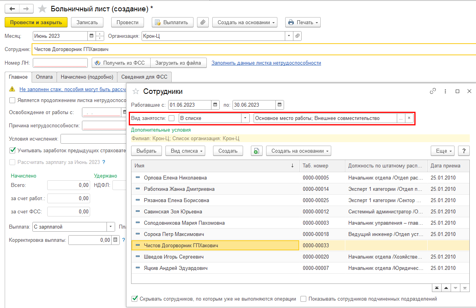Toggle Вид занятости filter checkbox
476x308 pixels.
click(172, 118)
